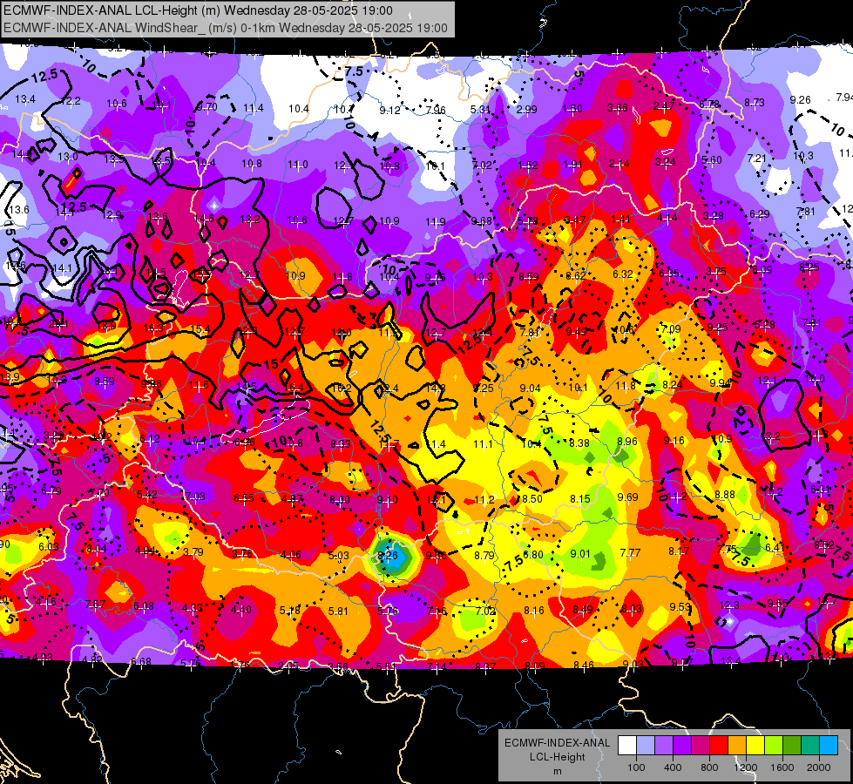Click the grid value 7.96
The width and height of the screenshot is (853, 784).
435,111
